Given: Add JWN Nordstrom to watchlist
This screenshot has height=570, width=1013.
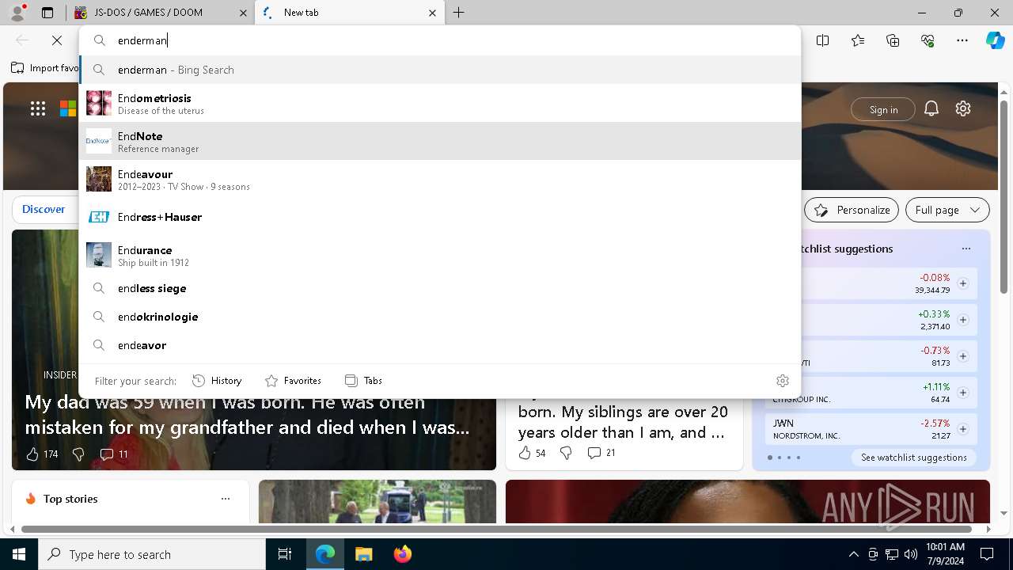Looking at the screenshot, I should tap(963, 429).
